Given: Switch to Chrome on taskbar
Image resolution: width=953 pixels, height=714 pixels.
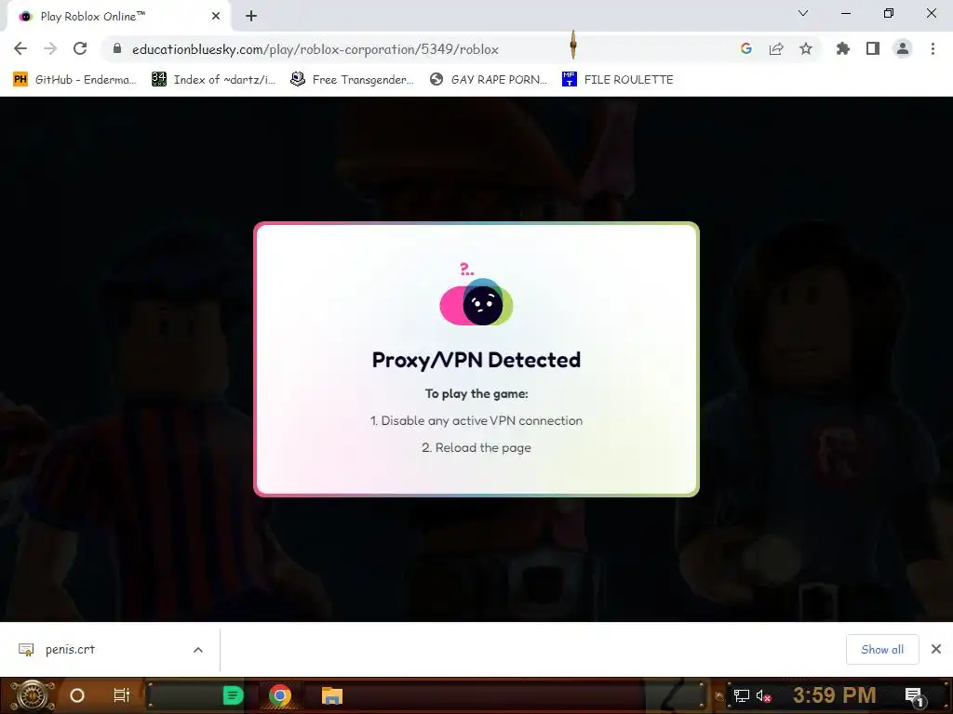Looking at the screenshot, I should (x=280, y=695).
